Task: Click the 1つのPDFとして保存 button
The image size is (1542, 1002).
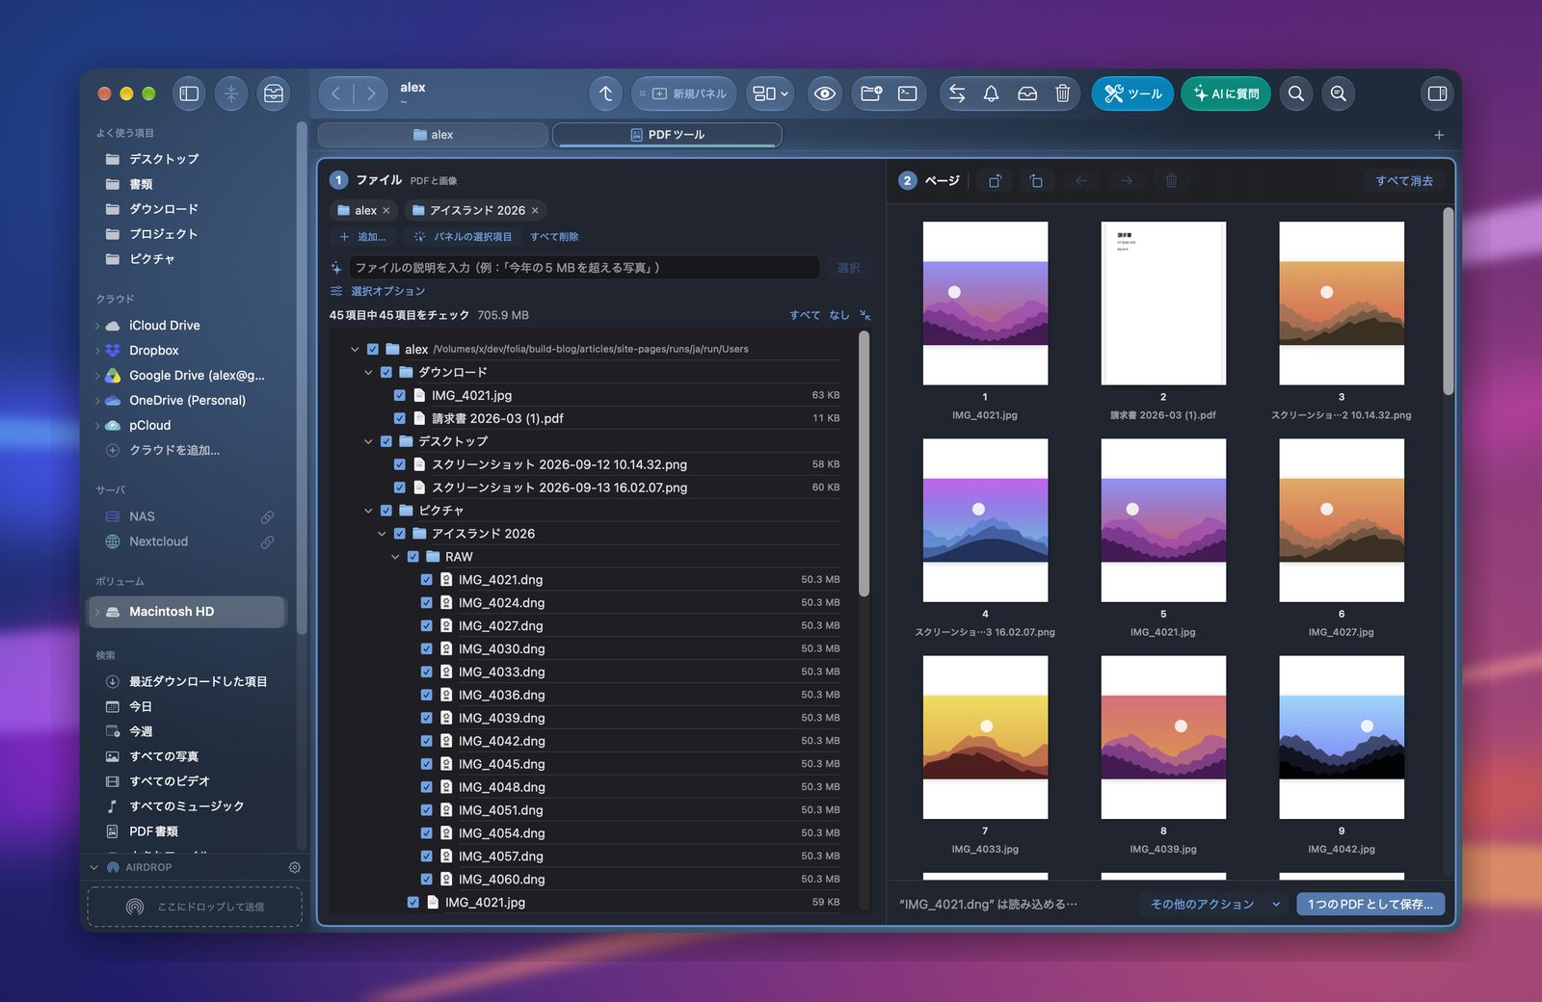Action: (1370, 904)
